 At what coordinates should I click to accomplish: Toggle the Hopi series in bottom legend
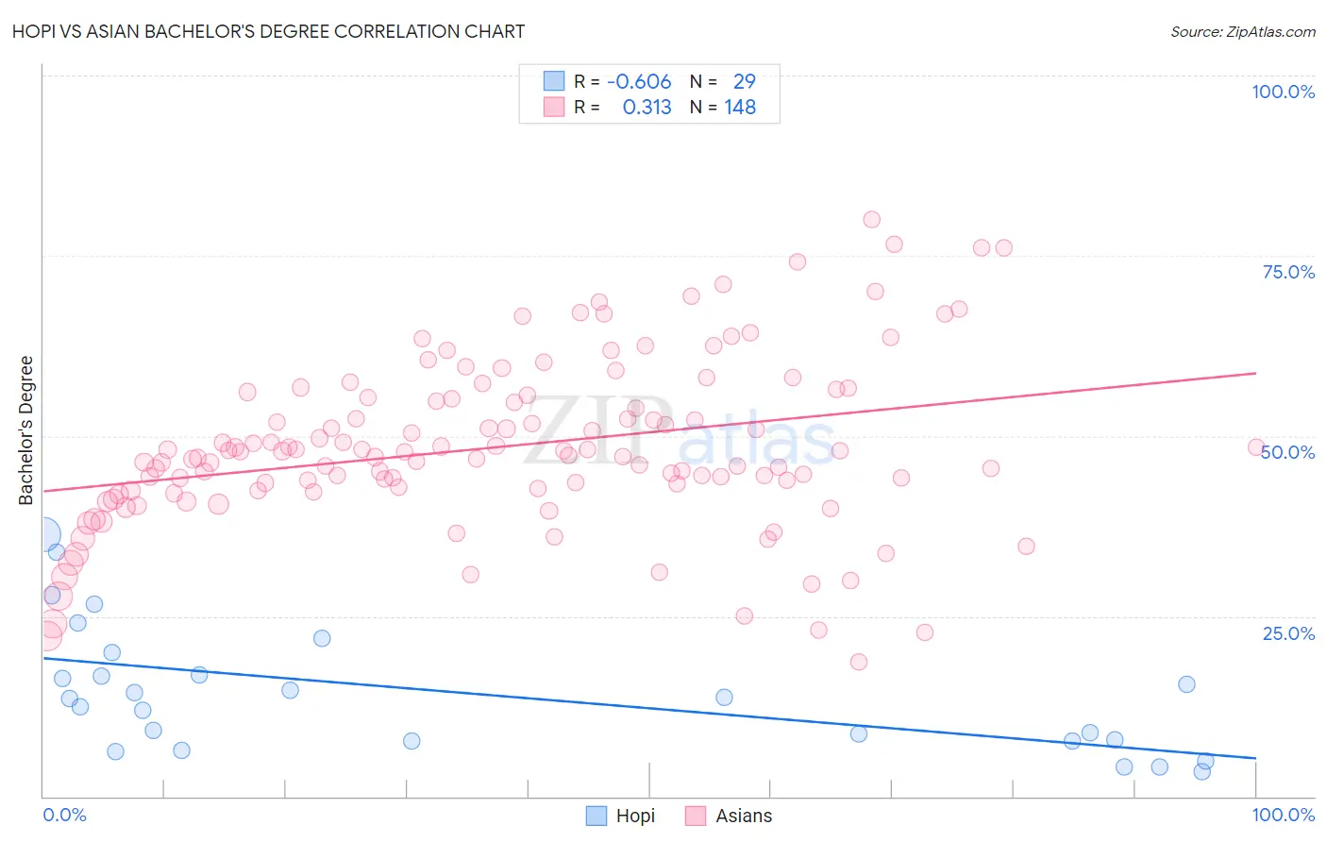[x=620, y=816]
